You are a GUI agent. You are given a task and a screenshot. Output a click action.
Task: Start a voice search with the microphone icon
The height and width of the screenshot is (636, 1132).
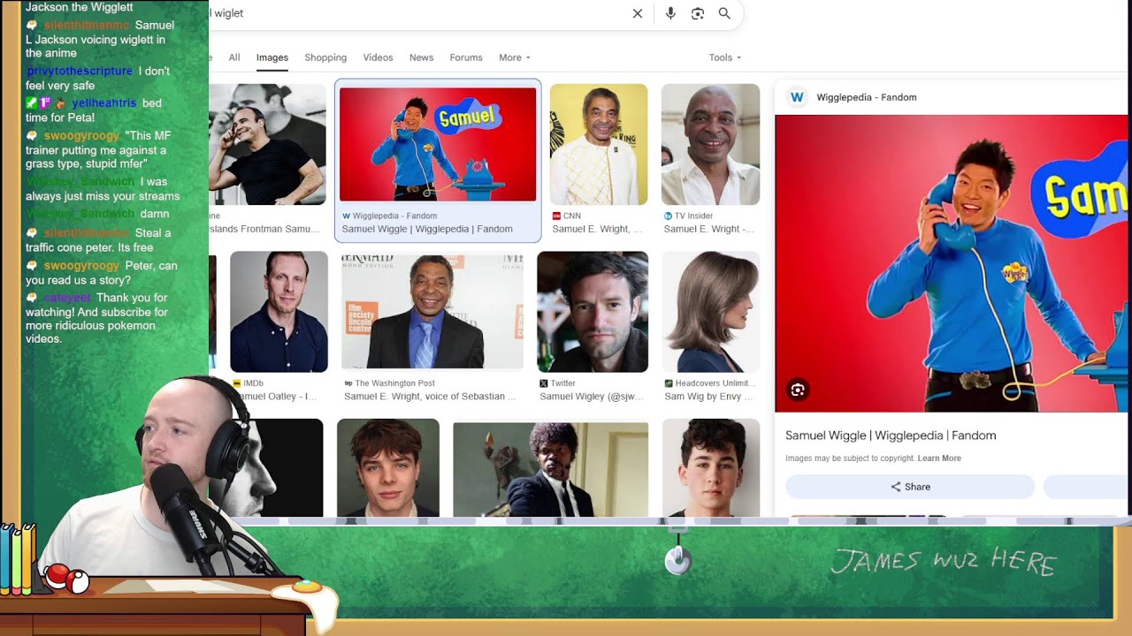(x=670, y=13)
